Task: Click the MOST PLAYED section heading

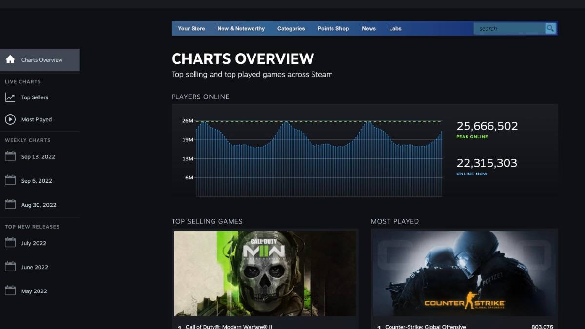Action: pos(395,221)
